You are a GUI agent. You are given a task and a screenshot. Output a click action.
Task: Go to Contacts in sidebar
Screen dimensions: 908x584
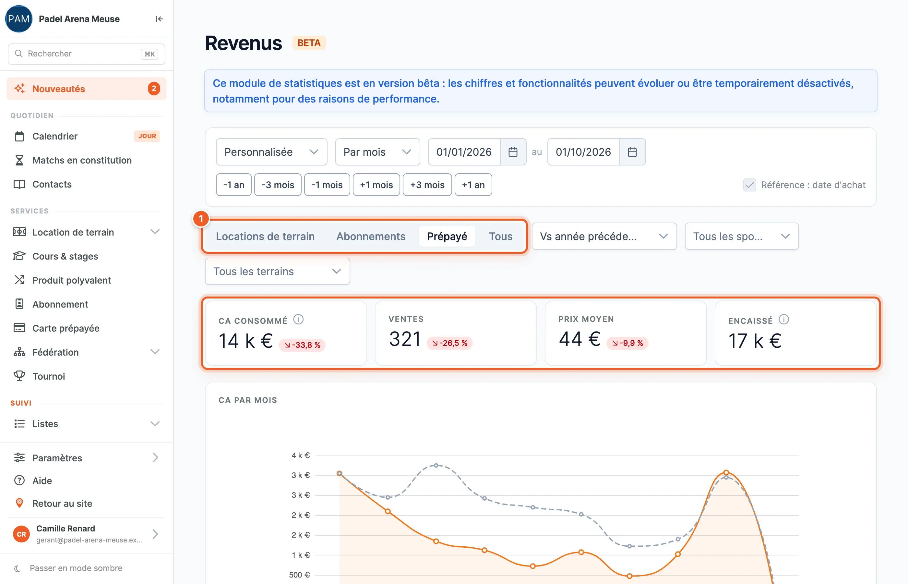pyautogui.click(x=86, y=184)
